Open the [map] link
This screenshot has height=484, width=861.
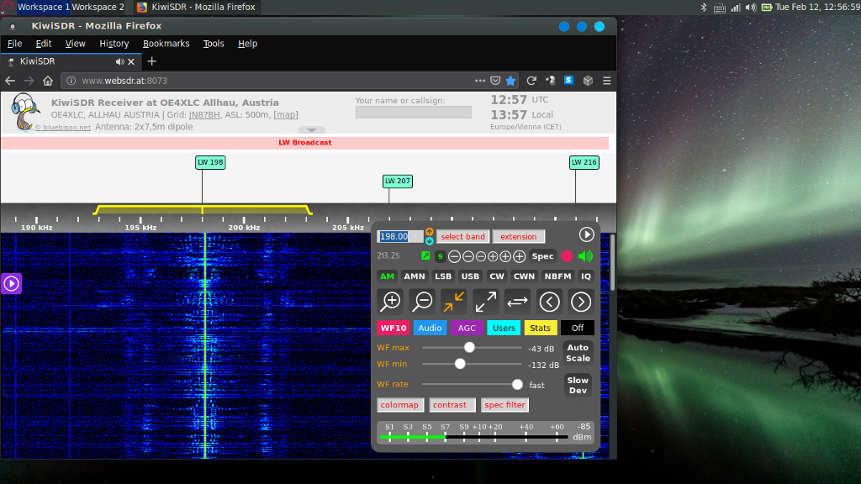[x=286, y=114]
